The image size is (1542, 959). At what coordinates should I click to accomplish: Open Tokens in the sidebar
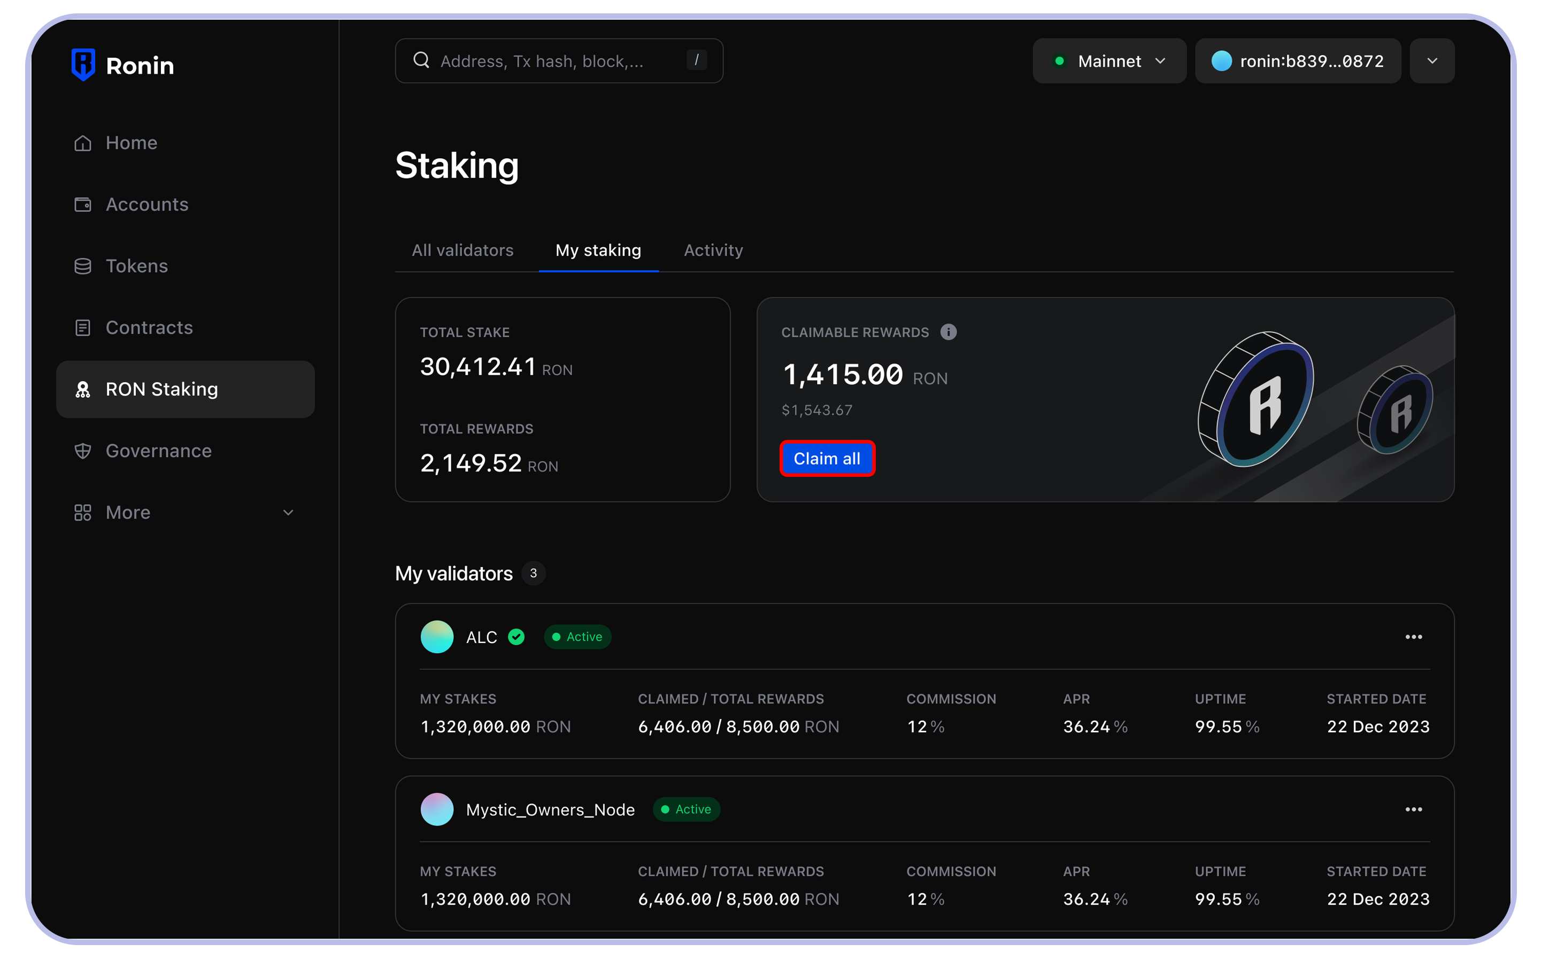tap(185, 266)
